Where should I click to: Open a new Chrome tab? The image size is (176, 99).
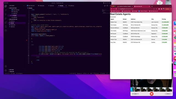152,6
